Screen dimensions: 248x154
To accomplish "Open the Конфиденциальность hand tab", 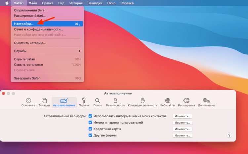I will (143, 102).
